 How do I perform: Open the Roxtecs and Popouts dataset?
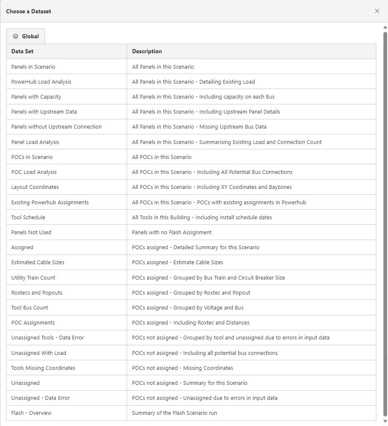(37, 292)
